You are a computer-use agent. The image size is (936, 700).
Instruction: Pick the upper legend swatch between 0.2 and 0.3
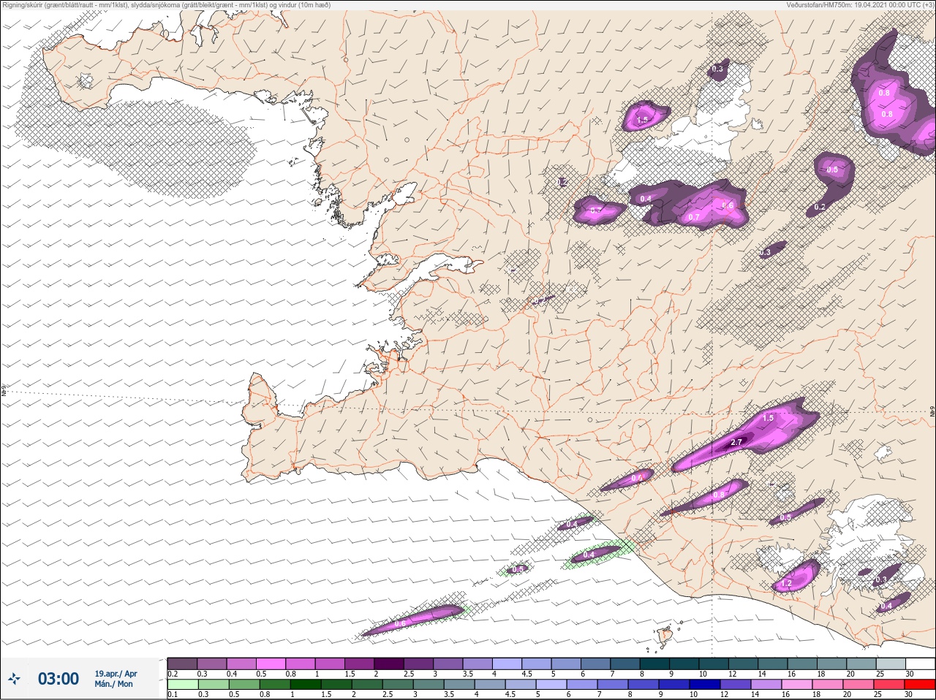pyautogui.click(x=183, y=663)
